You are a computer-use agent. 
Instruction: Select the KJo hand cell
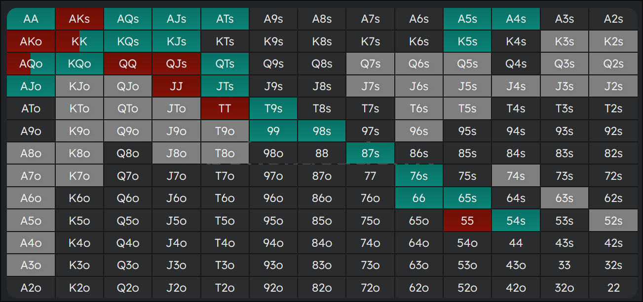click(79, 86)
